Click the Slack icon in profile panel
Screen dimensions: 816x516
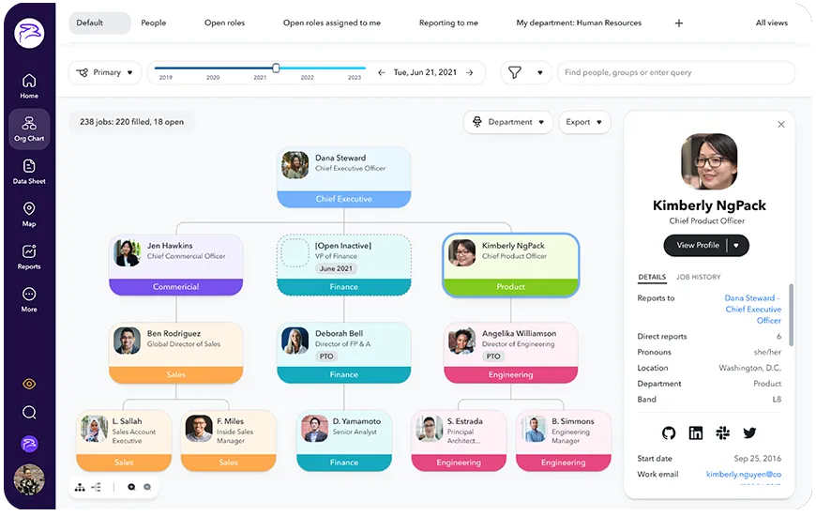pos(723,433)
